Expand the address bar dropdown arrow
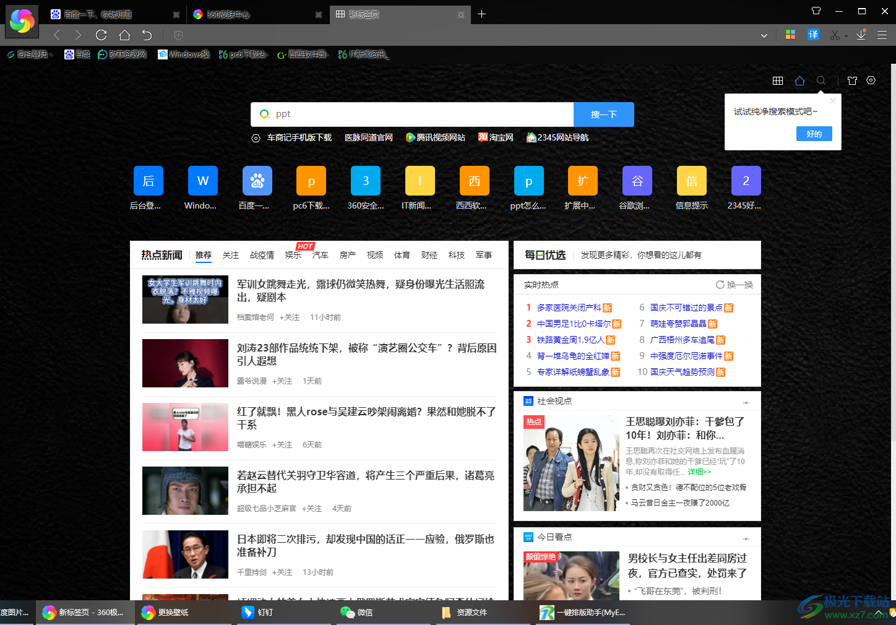Viewport: 896px width, 625px height. [x=764, y=35]
